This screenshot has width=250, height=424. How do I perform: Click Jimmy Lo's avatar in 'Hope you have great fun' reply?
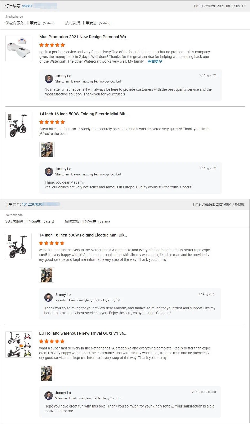coord(49,395)
